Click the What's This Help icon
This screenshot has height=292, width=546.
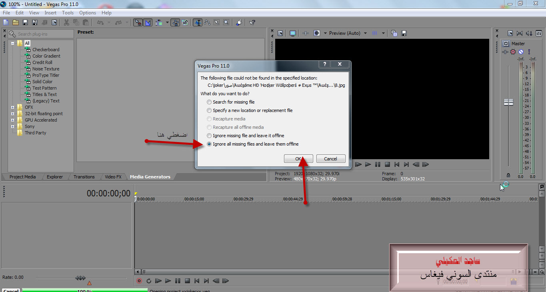point(252,22)
